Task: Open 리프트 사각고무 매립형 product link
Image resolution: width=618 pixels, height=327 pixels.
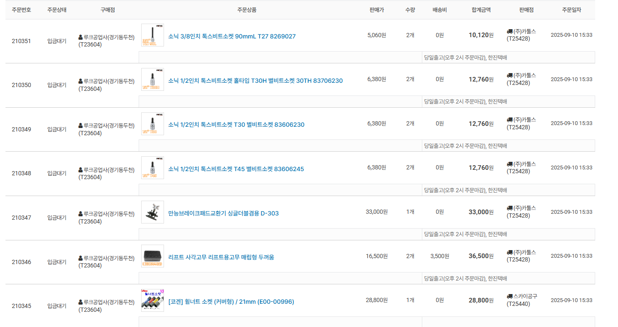Action: [221, 257]
